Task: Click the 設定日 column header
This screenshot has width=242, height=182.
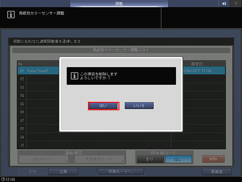Action: tap(197, 64)
